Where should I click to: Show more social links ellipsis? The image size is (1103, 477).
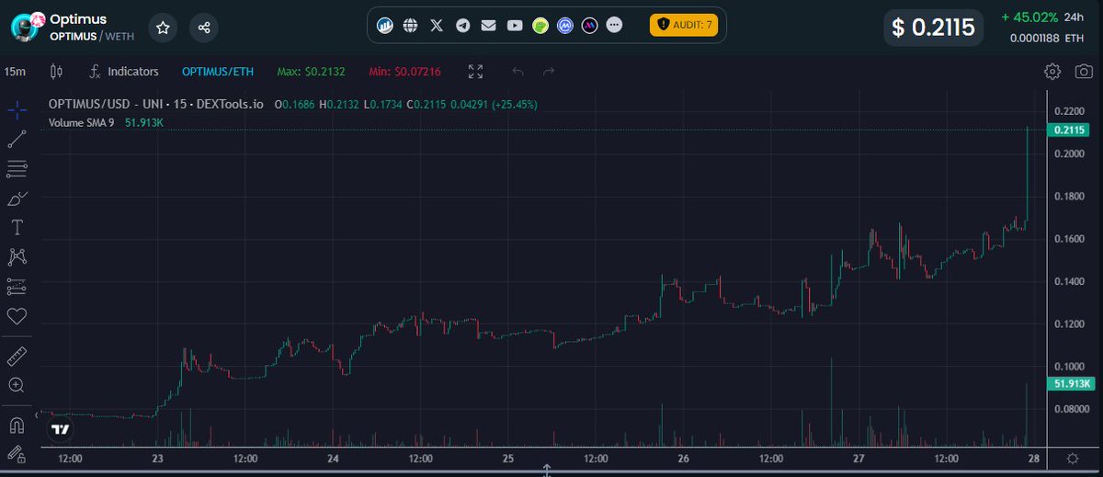[615, 25]
